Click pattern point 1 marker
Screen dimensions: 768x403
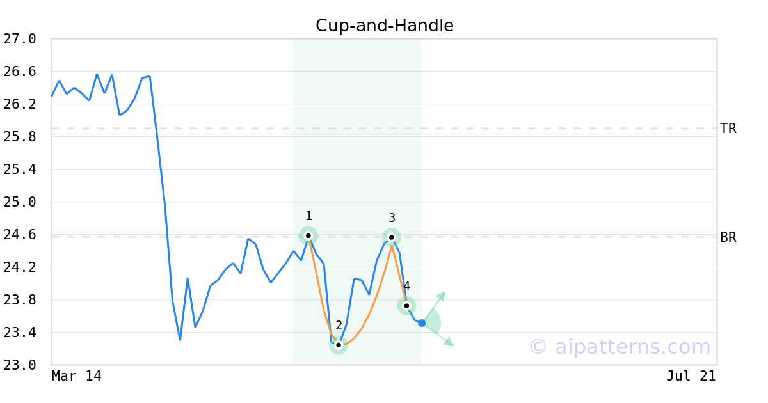coord(308,235)
